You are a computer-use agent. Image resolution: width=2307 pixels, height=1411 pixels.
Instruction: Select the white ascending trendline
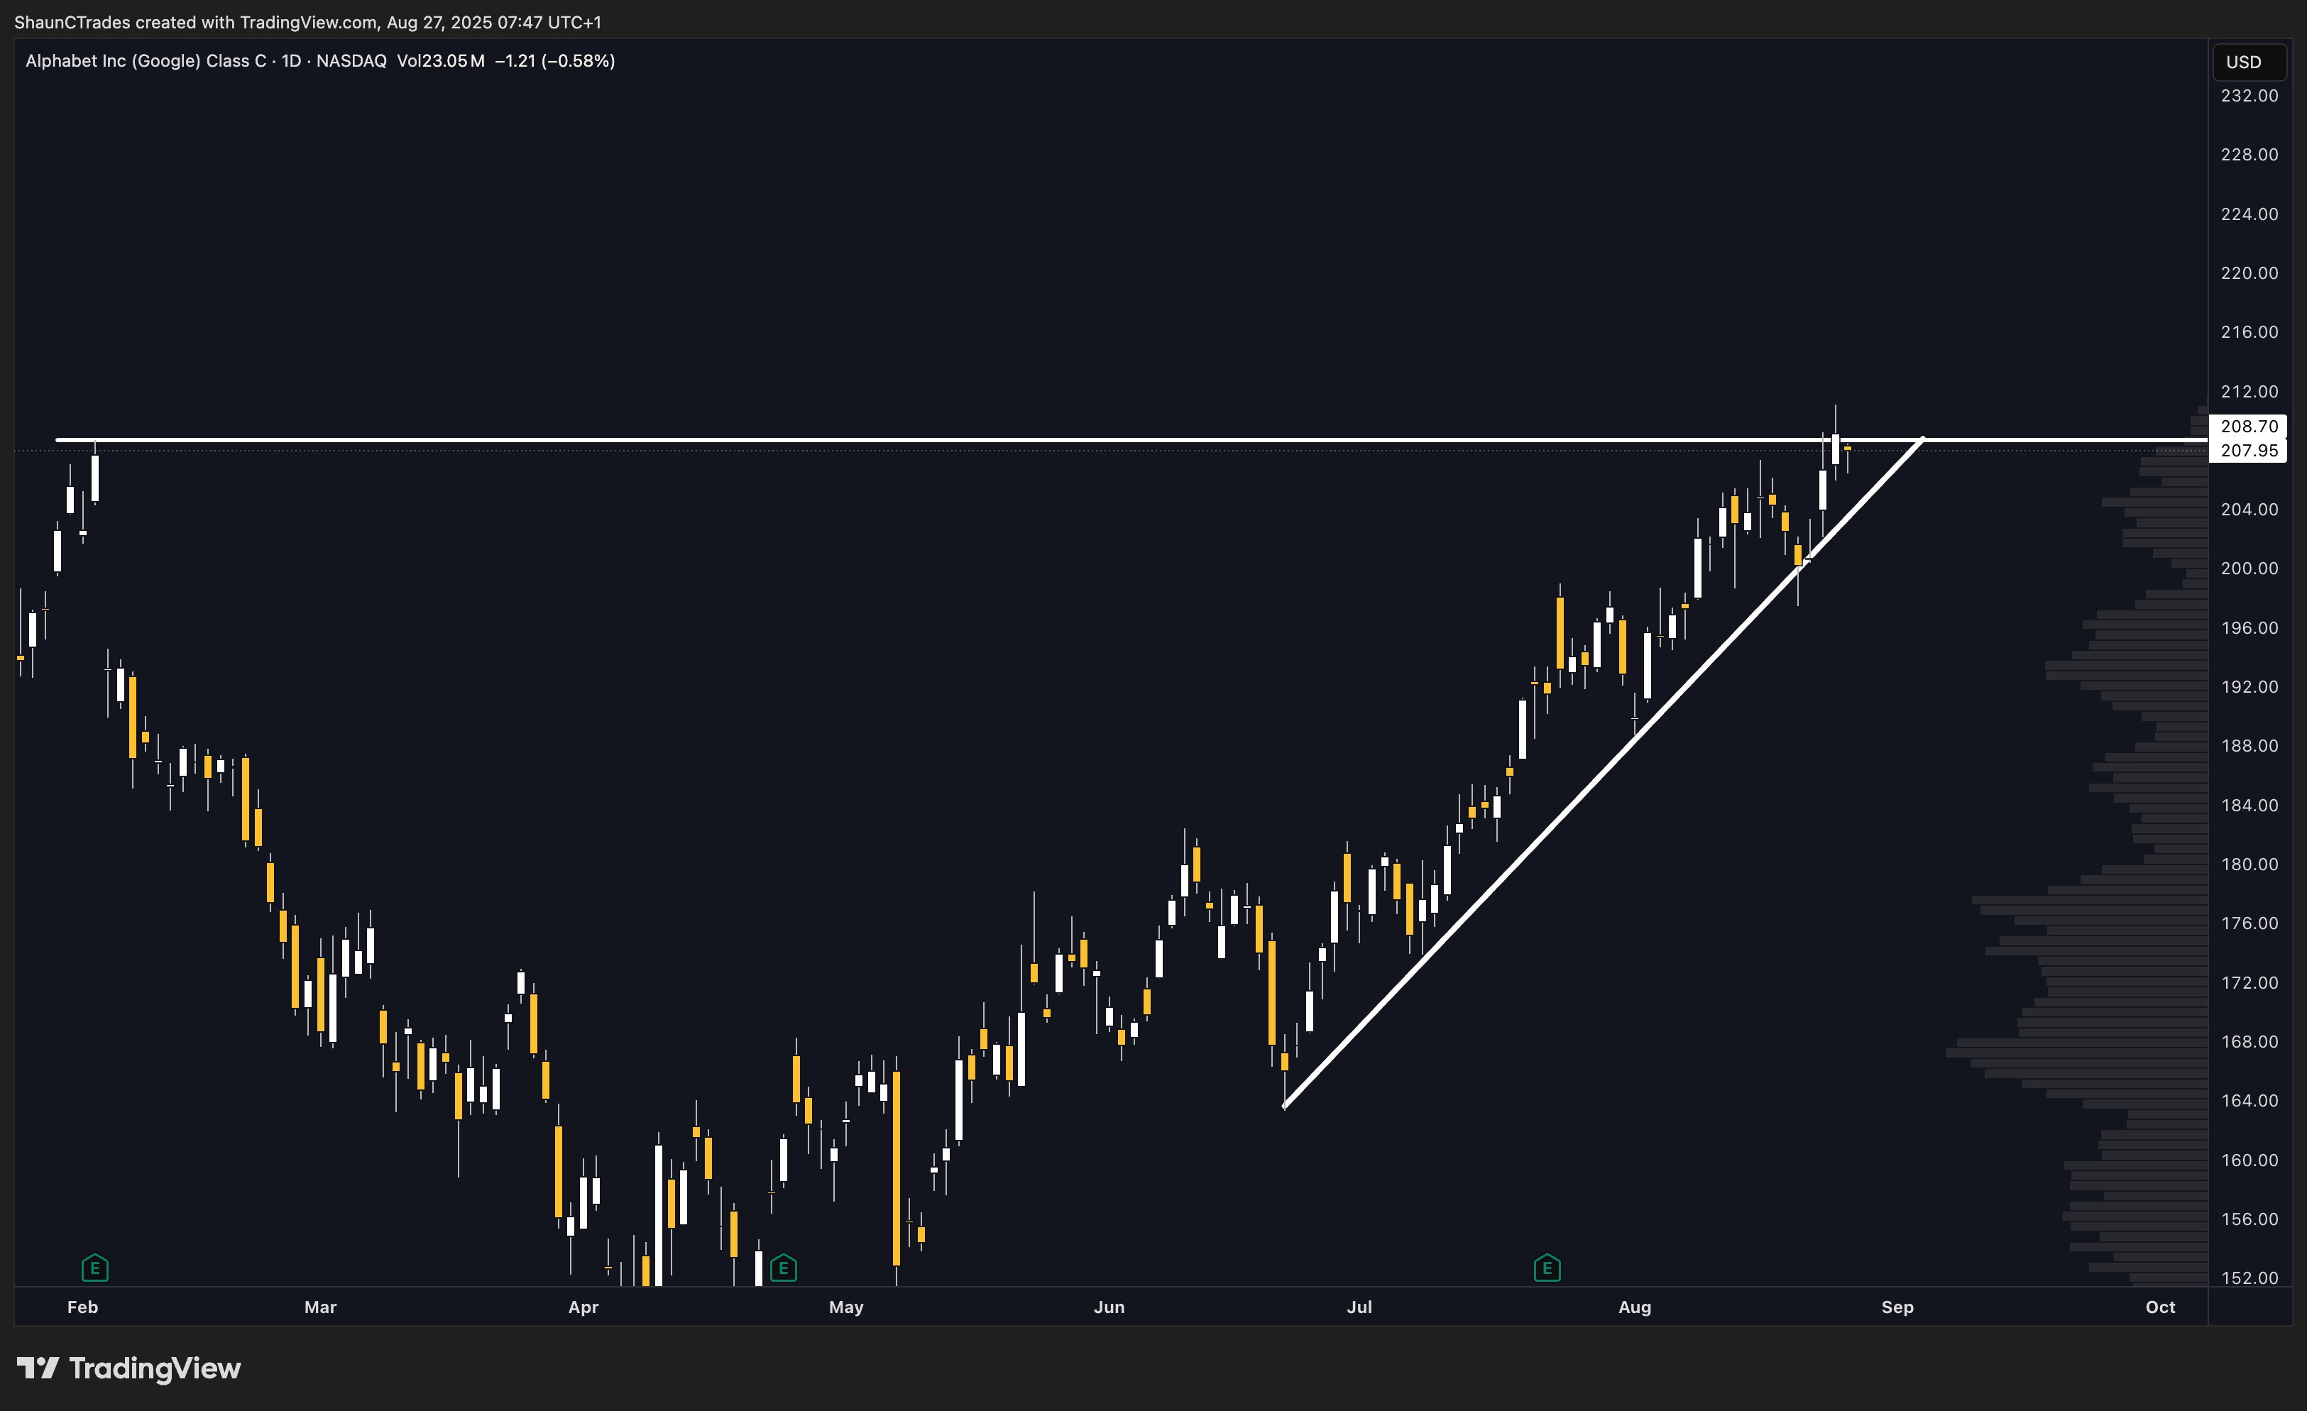click(x=1603, y=774)
